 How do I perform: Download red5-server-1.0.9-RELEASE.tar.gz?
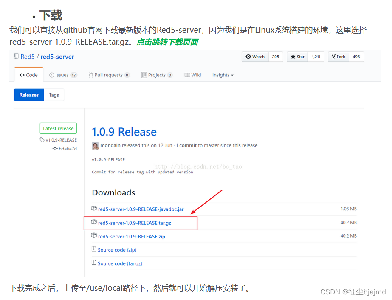pyautogui.click(x=135, y=223)
